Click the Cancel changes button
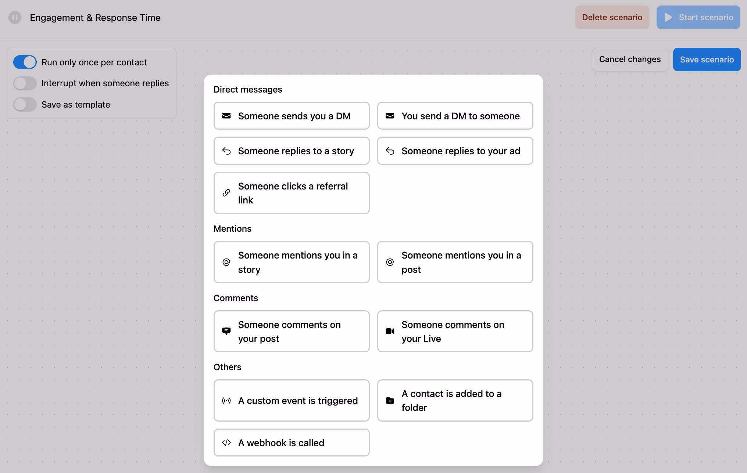747x473 pixels. point(630,59)
